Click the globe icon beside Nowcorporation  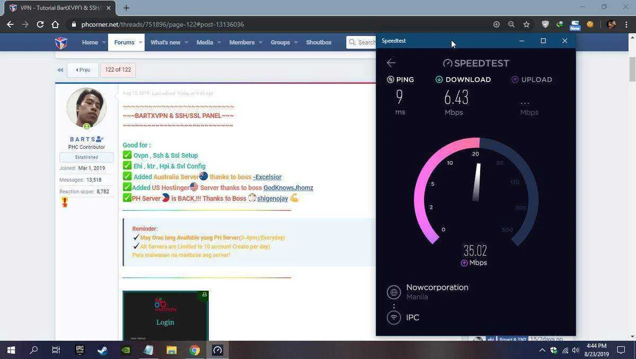tap(394, 292)
